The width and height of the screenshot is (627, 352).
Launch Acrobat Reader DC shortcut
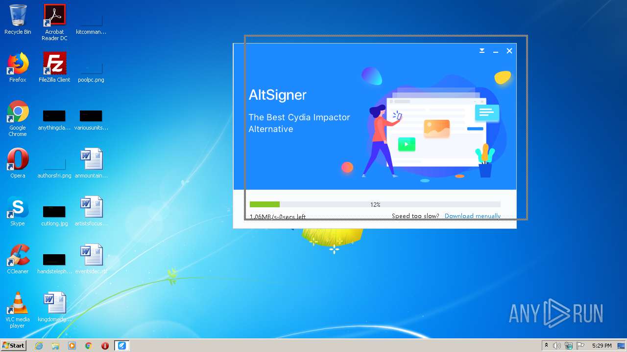point(54,22)
